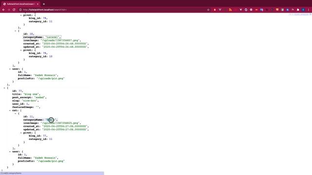The width and height of the screenshot is (312, 175).
Task: Collapse the pivot with blog_id 77
Action: pyautogui.click(x=21, y=133)
